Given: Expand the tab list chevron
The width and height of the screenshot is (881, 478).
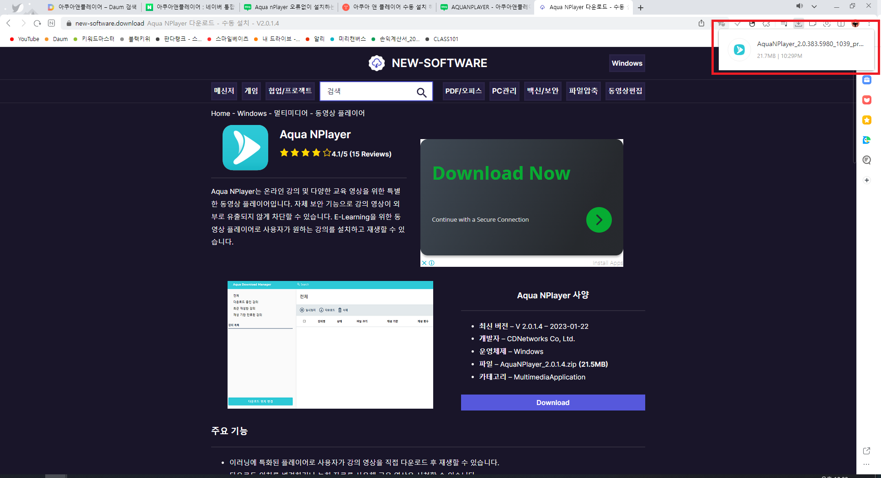Looking at the screenshot, I should tap(814, 6).
